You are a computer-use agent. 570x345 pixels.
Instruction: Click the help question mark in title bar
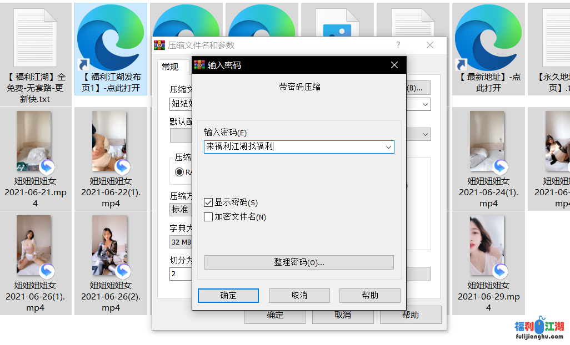coord(398,45)
